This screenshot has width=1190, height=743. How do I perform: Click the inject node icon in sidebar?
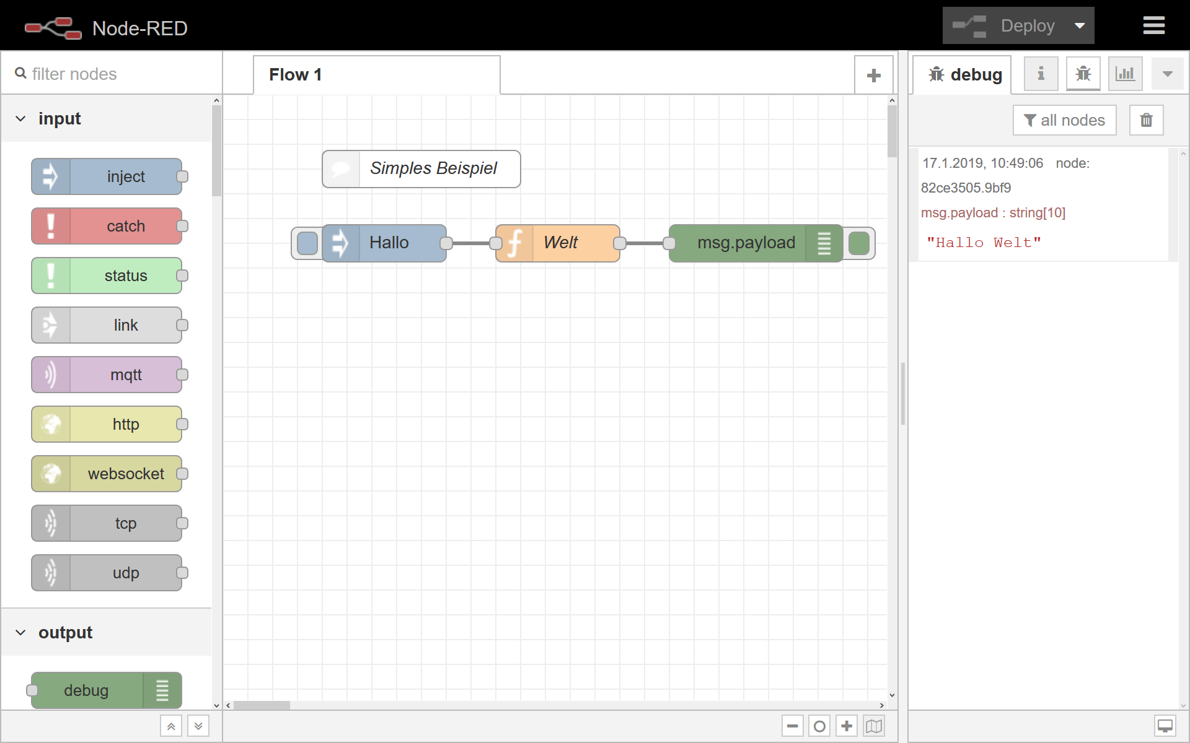click(50, 177)
